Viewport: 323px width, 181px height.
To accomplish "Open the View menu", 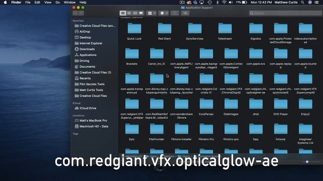I will tap(48, 3).
